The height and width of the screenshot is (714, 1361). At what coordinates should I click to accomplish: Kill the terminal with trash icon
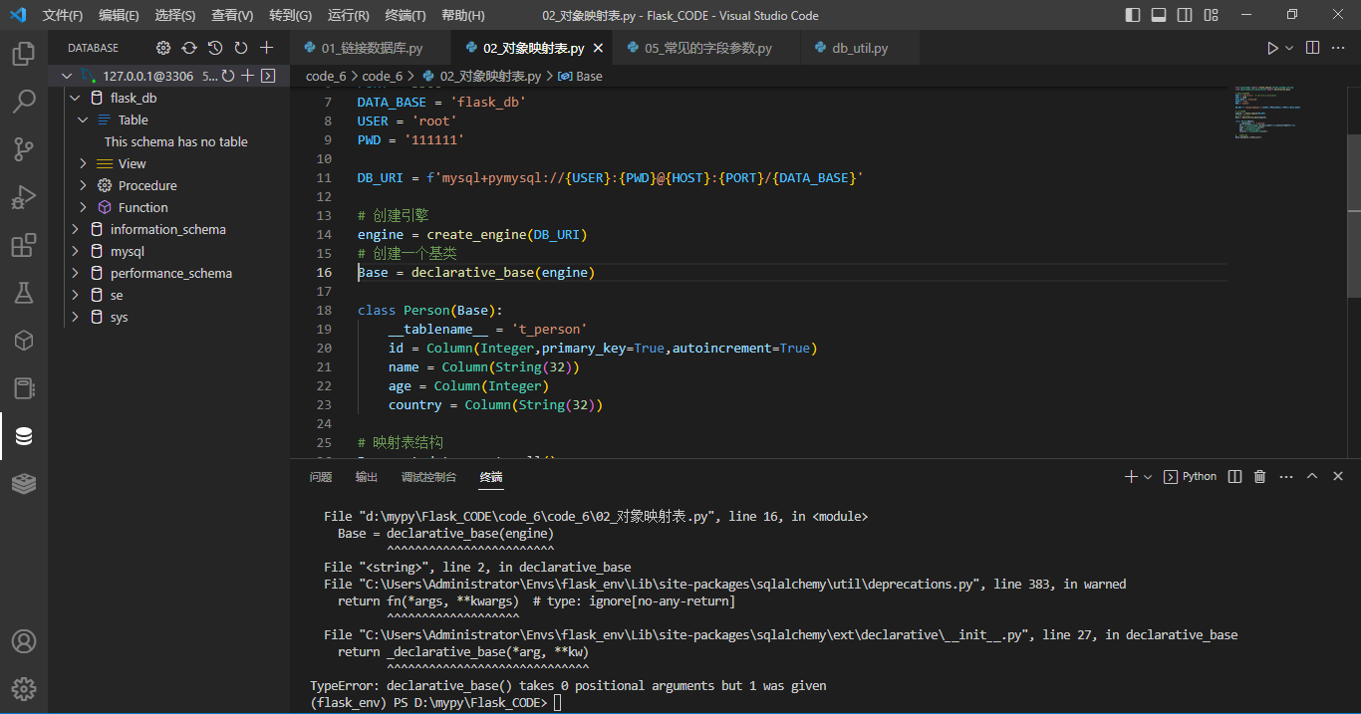[1260, 477]
